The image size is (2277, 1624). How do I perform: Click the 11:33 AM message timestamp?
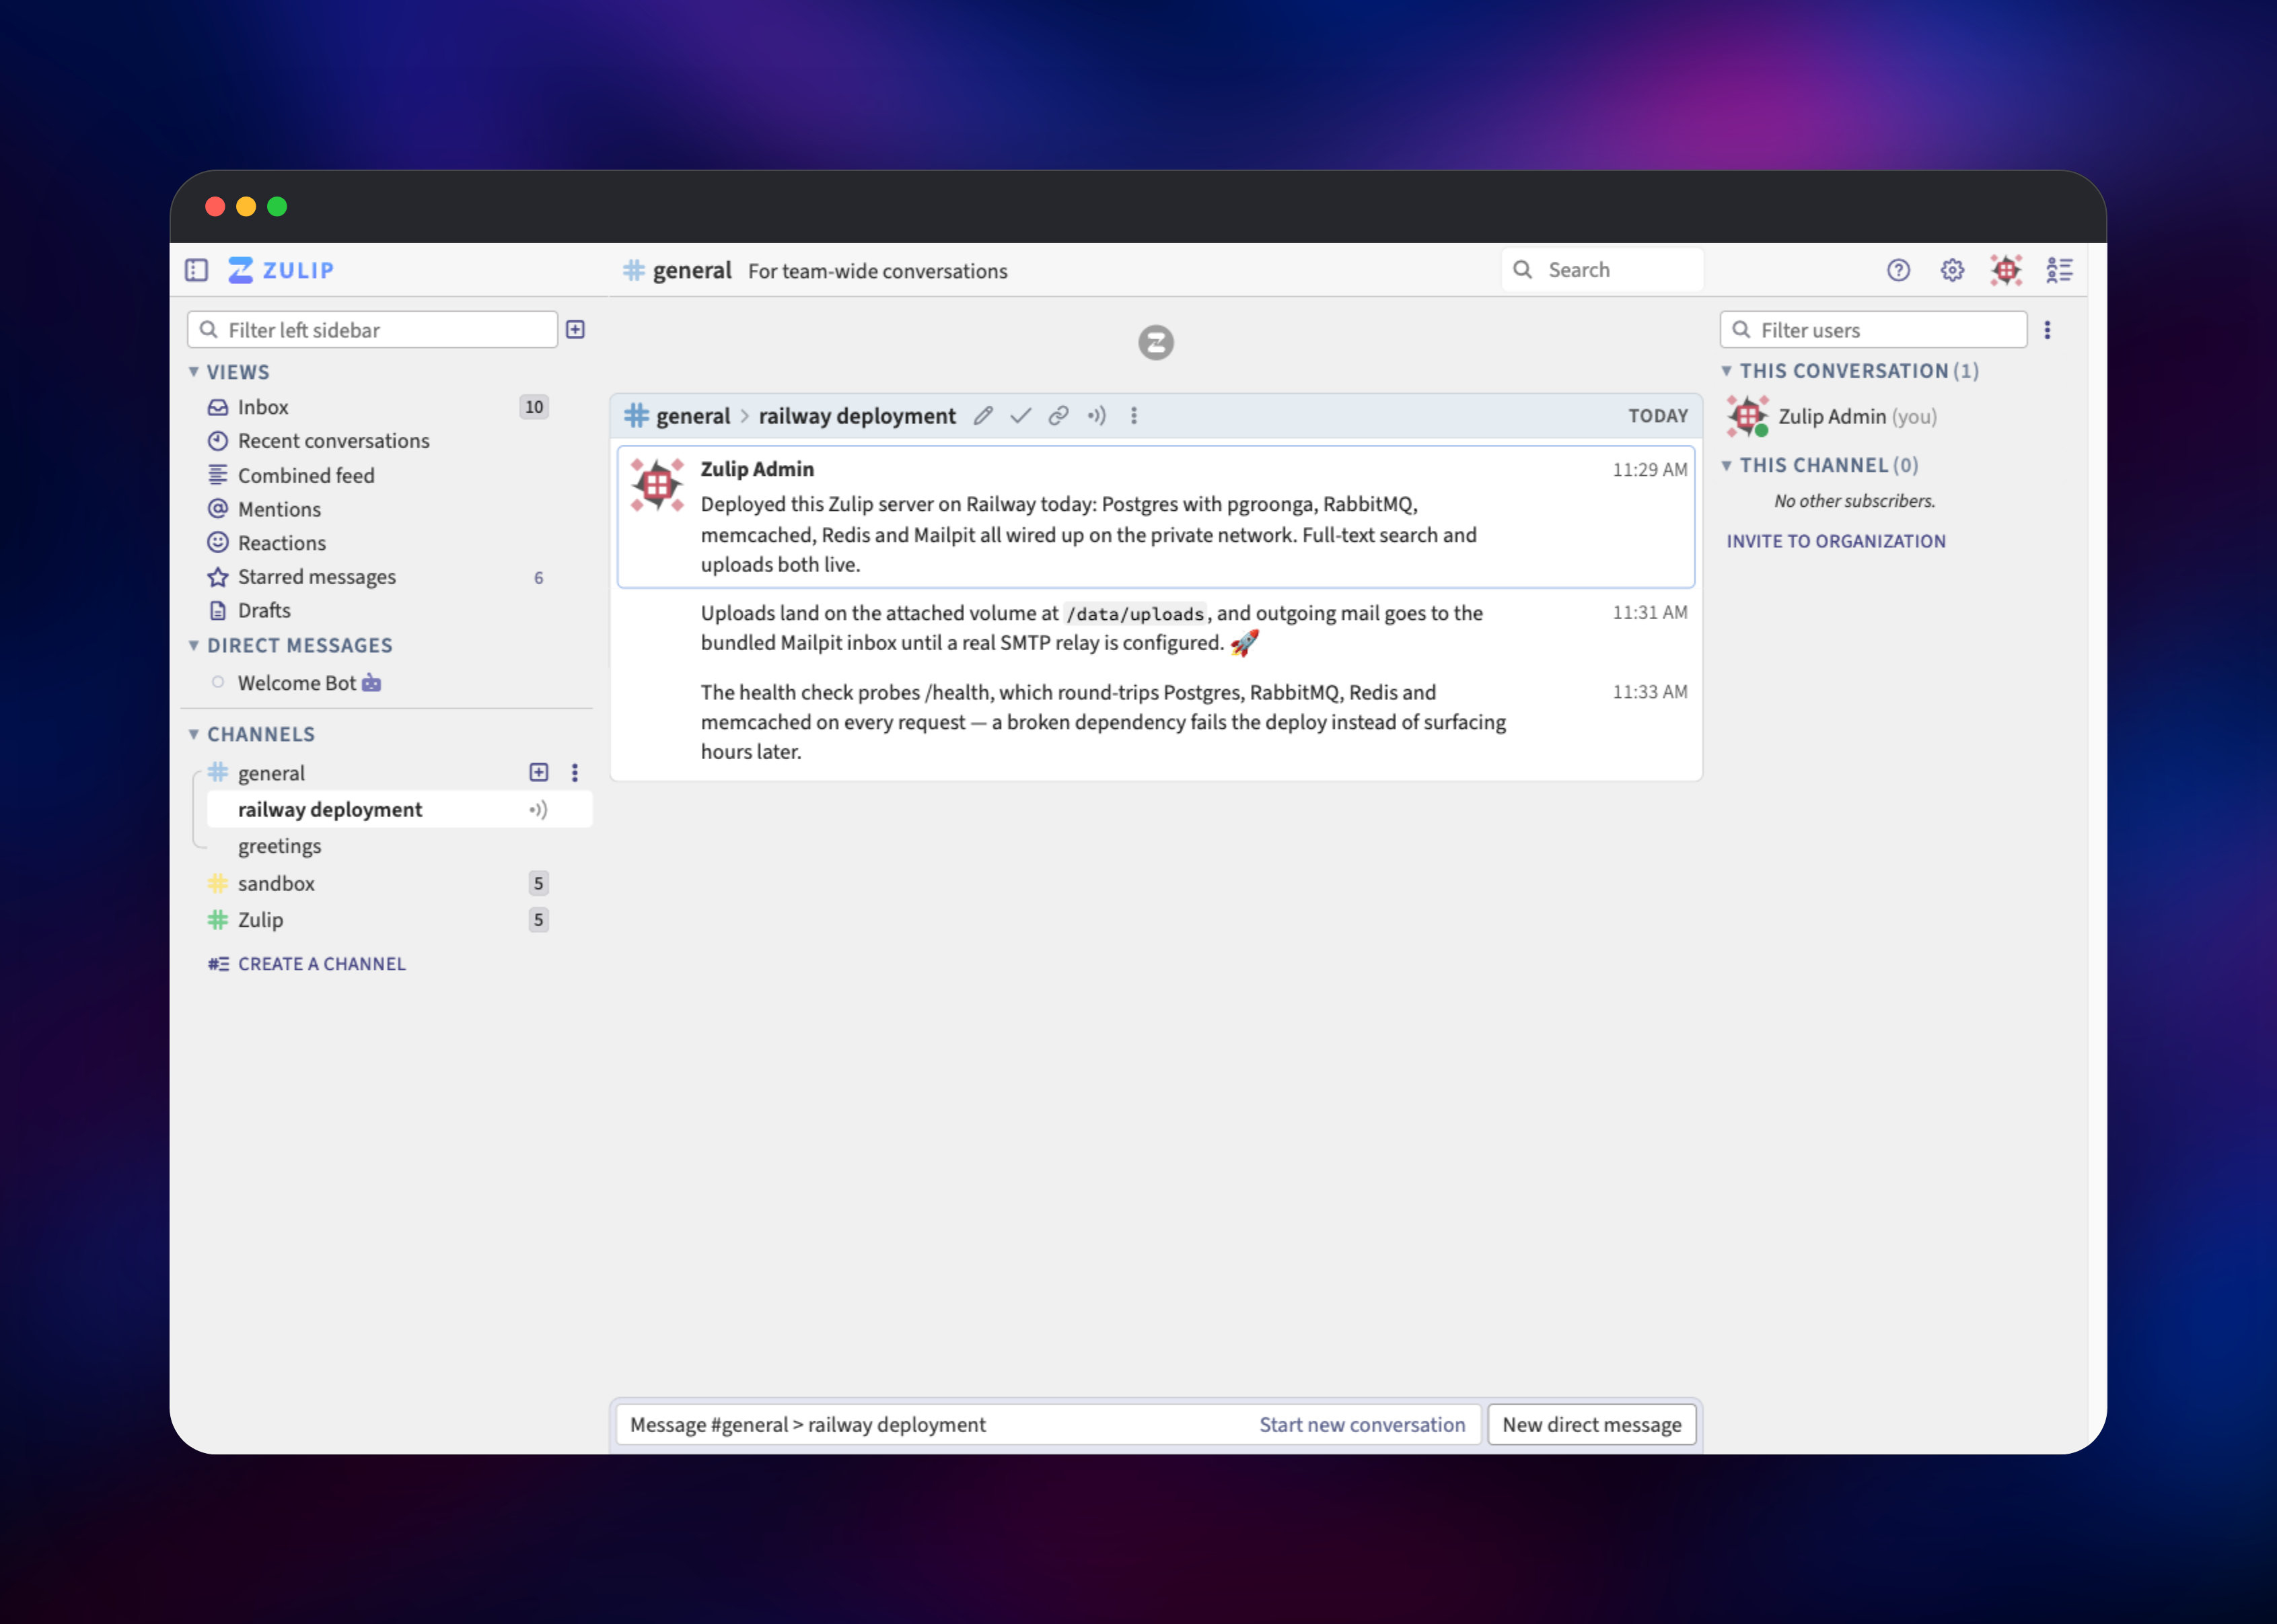tap(1651, 692)
